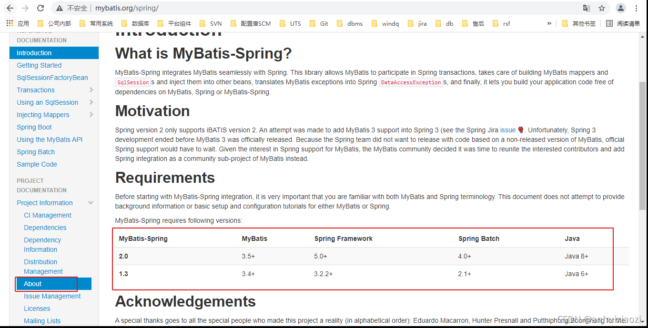Open the 数据库 bookmark folder
The height and width of the screenshot is (328, 648).
click(135, 23)
